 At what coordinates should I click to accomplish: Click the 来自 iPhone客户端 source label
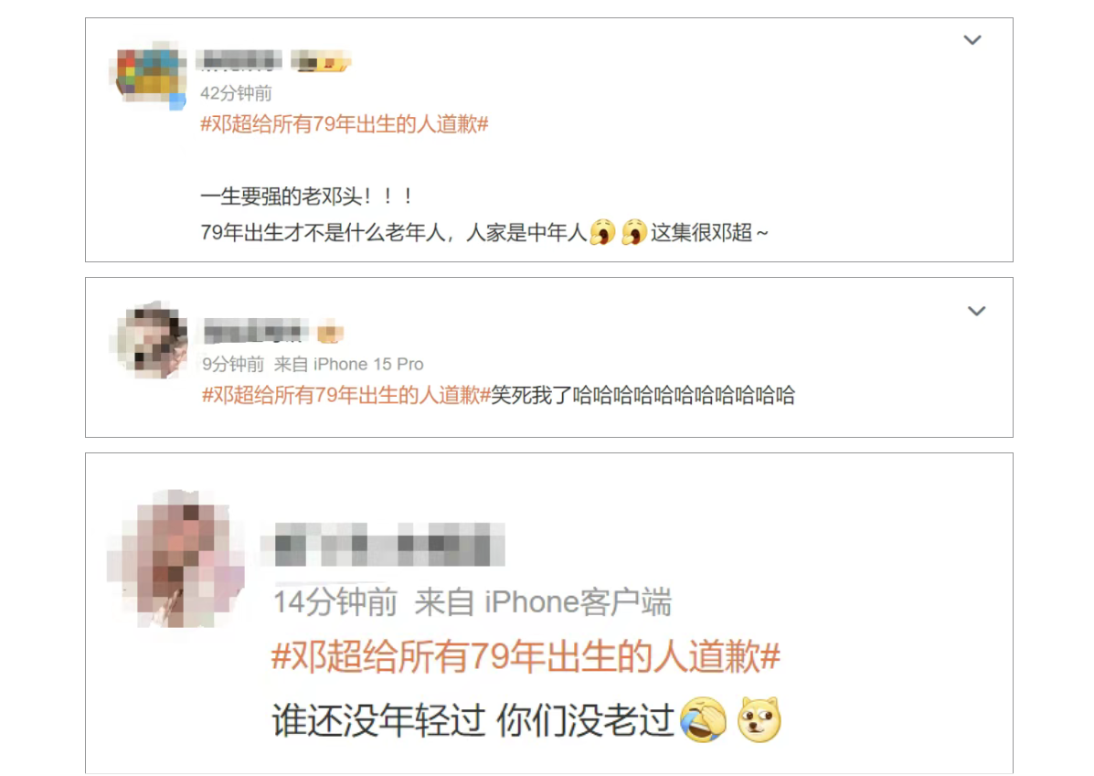543,602
